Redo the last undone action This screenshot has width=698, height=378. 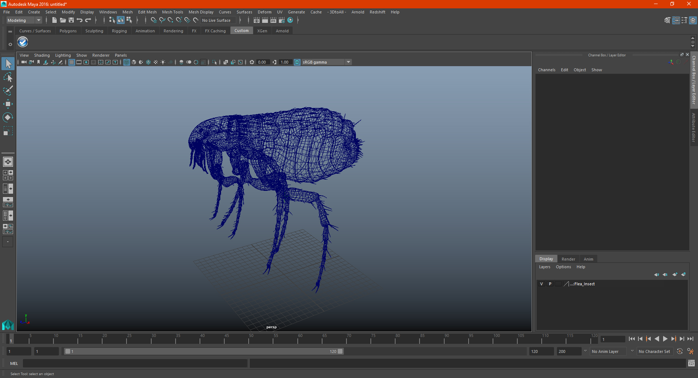[88, 20]
